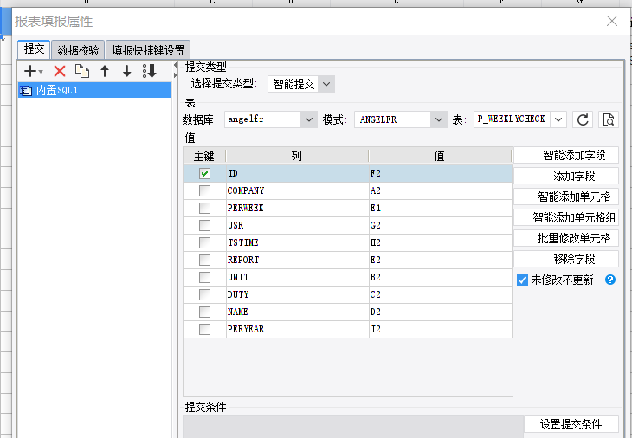Check primary key for DUTY row
This screenshot has height=438, width=632.
pyautogui.click(x=205, y=294)
